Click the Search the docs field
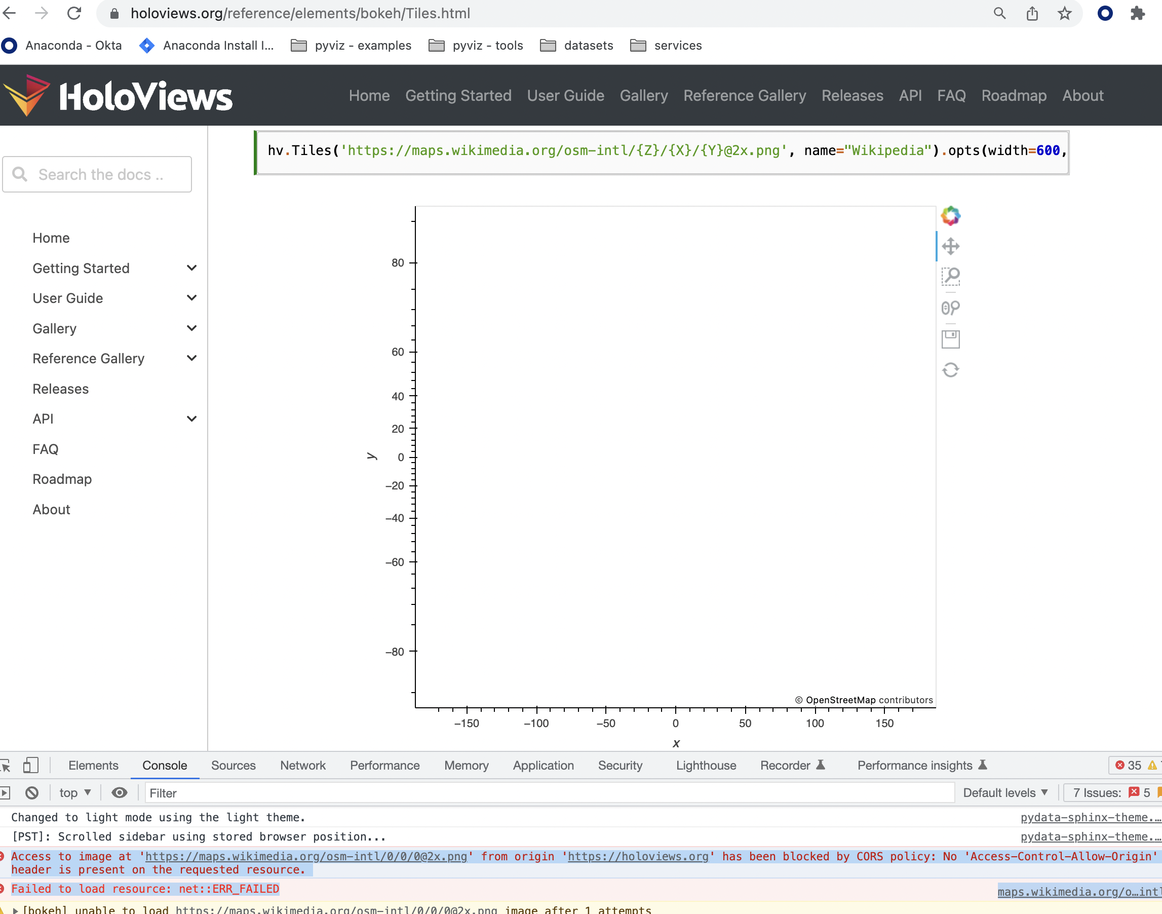Image resolution: width=1162 pixels, height=914 pixels. pos(97,174)
